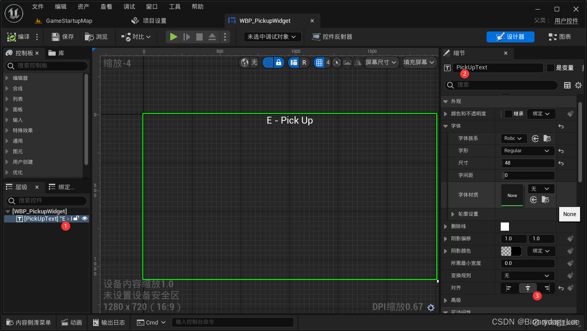Save the widget blueprint with 保存
The width and height of the screenshot is (587, 331).
coord(63,37)
